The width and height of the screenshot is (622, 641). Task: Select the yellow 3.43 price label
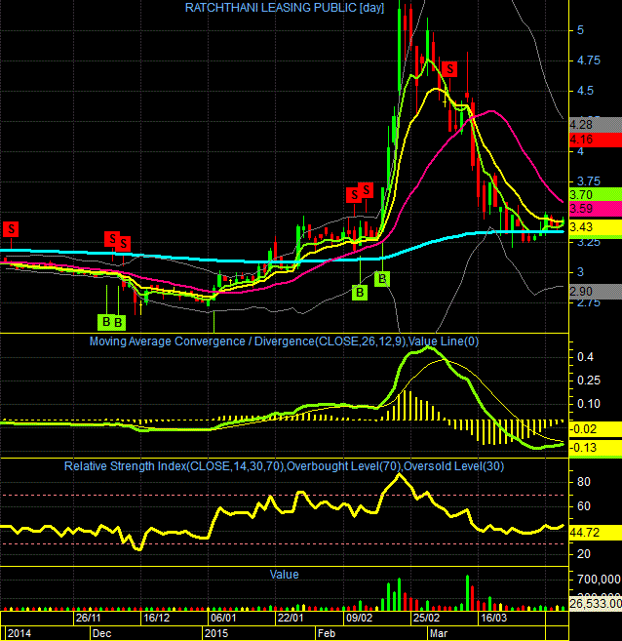pyautogui.click(x=596, y=227)
